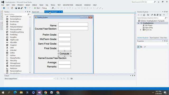Toggle word wrap icon in Output toolbar

tap(72, 79)
